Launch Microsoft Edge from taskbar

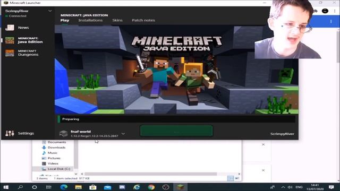pos(64,187)
